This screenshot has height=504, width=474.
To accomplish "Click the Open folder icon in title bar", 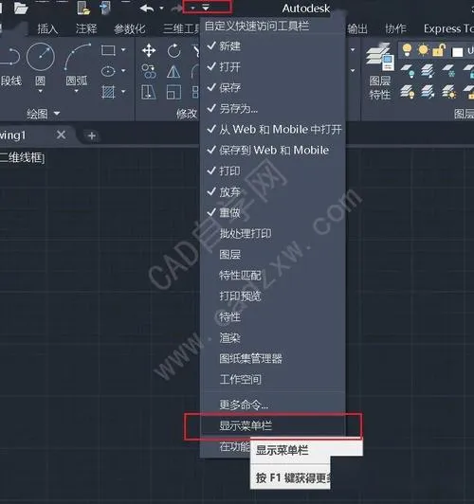I will click(x=21, y=8).
